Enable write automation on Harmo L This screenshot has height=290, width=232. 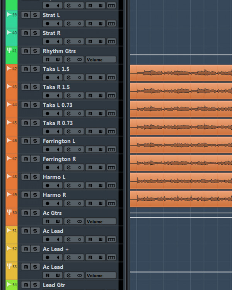(101, 185)
